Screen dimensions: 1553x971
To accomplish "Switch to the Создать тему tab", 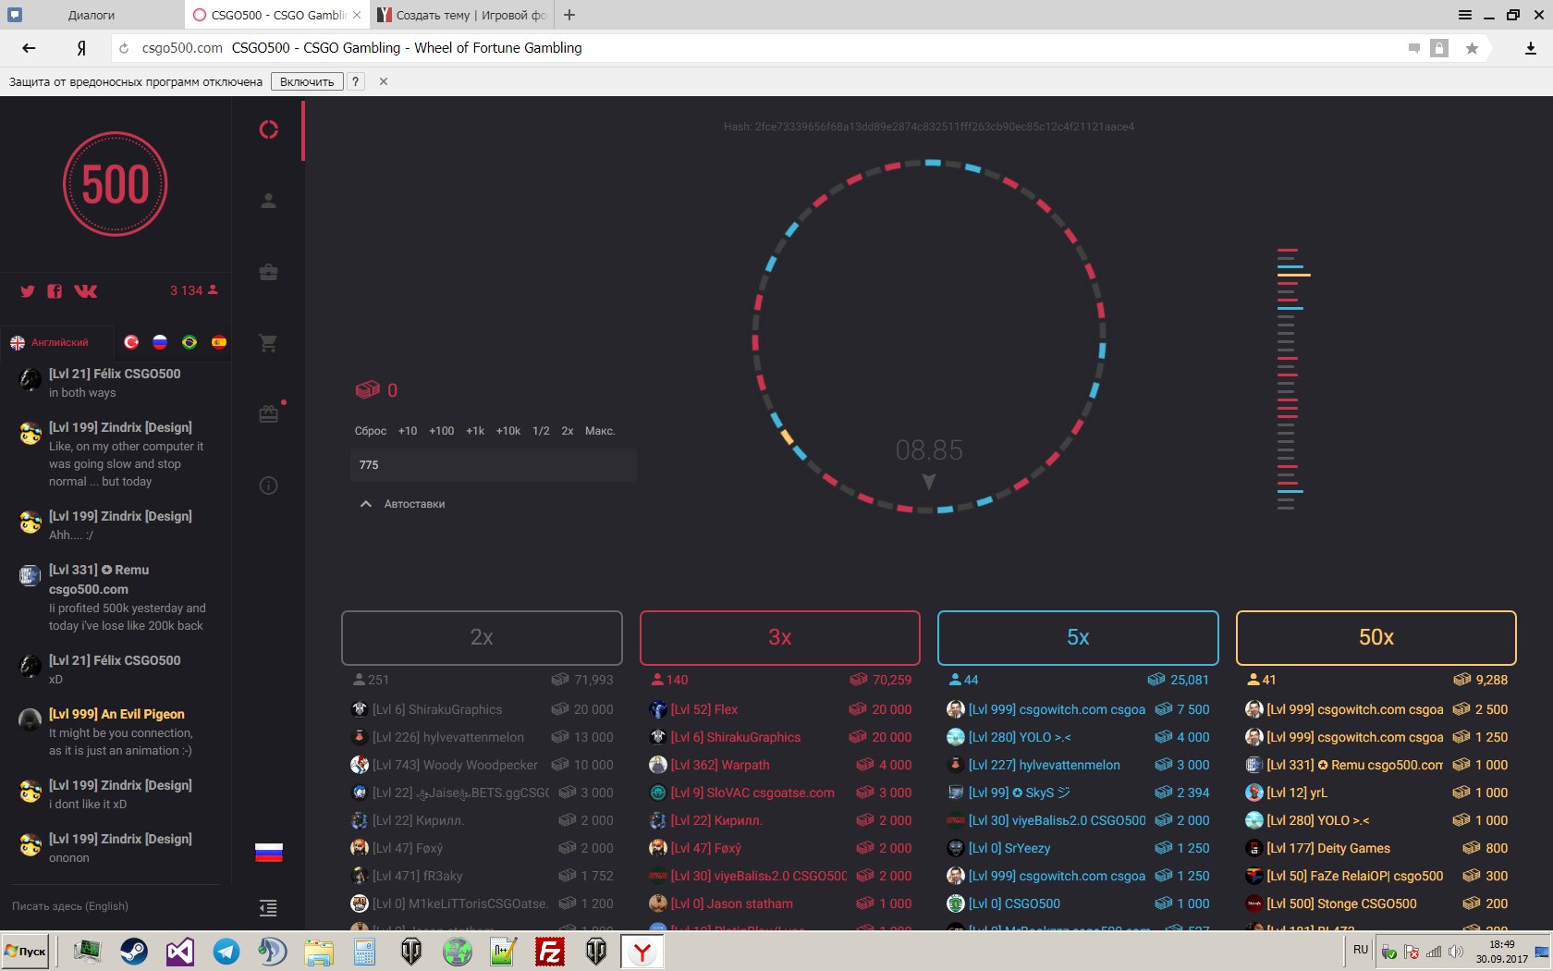I will pyautogui.click(x=461, y=15).
